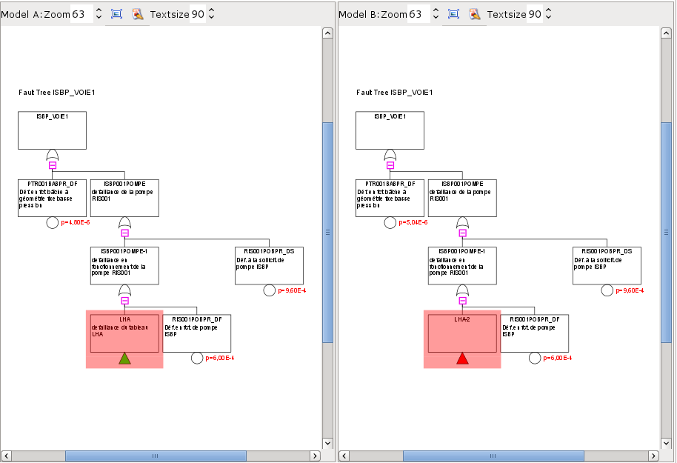Click basic event circle with p=4,80E-6
Viewport: 677px width, 463px height.
(x=53, y=223)
